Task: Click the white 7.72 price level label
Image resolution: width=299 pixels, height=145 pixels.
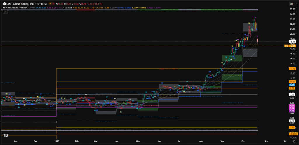Action: (292, 95)
